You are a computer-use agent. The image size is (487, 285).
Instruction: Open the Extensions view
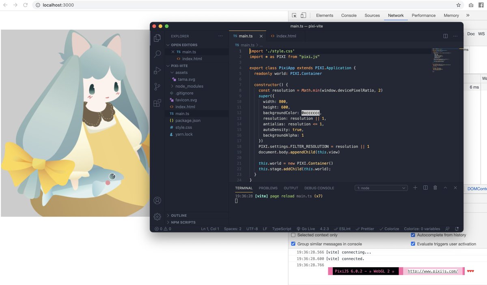point(157,103)
